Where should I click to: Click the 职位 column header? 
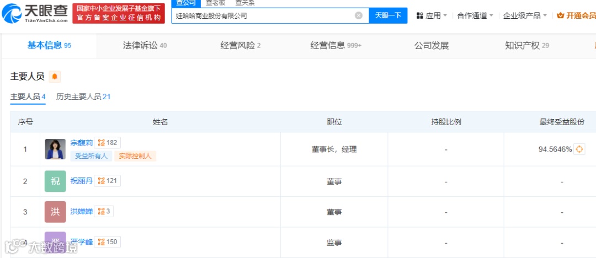click(x=334, y=122)
